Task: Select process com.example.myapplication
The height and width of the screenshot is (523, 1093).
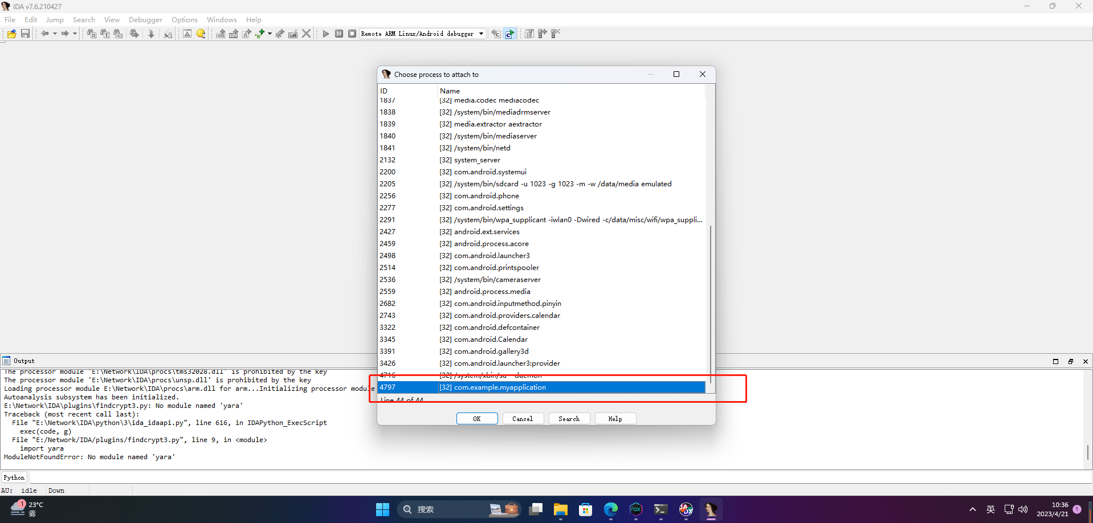Action: pyautogui.click(x=541, y=387)
